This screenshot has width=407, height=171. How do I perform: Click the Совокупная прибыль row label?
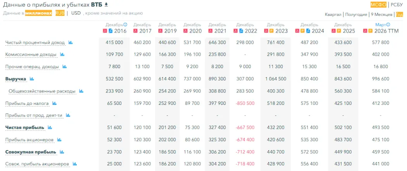pos(31,152)
